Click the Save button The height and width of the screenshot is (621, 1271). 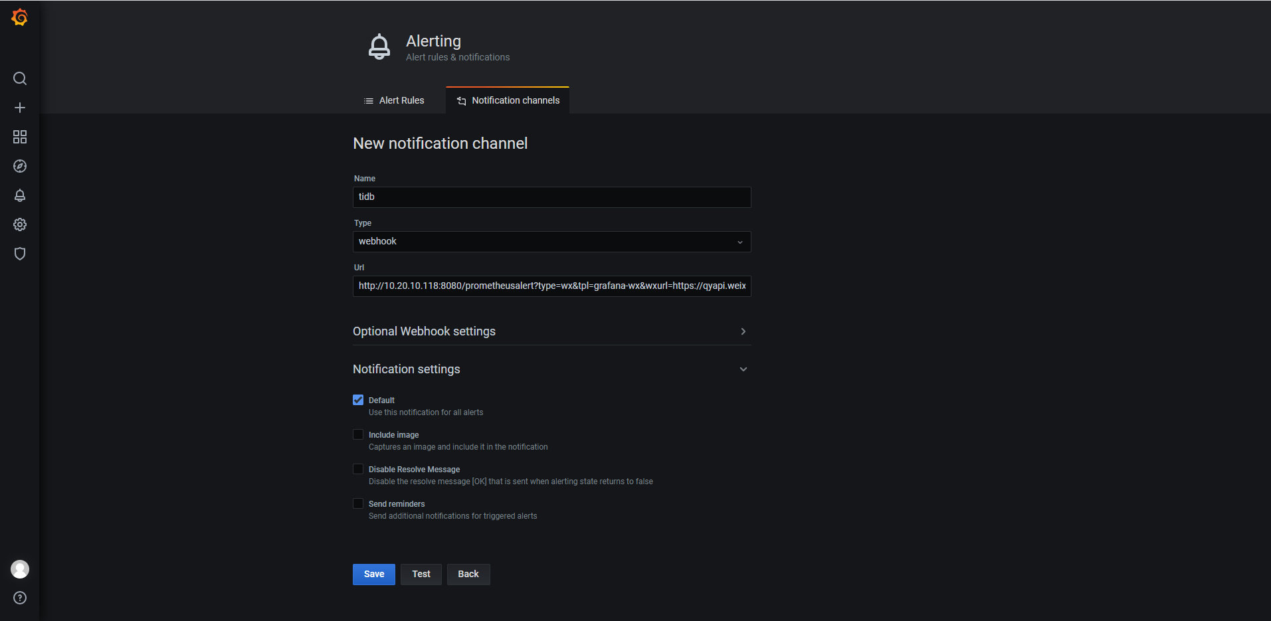click(374, 575)
